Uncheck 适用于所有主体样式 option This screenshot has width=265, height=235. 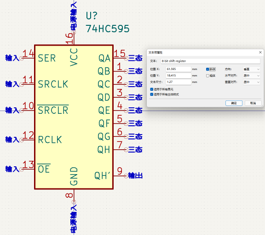click(x=152, y=94)
